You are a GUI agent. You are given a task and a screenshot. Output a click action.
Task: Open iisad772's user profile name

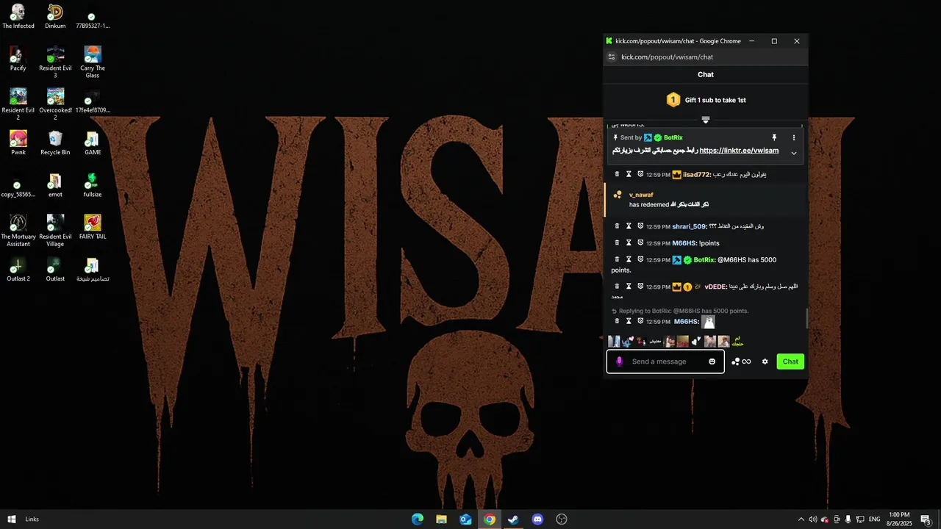click(x=695, y=175)
